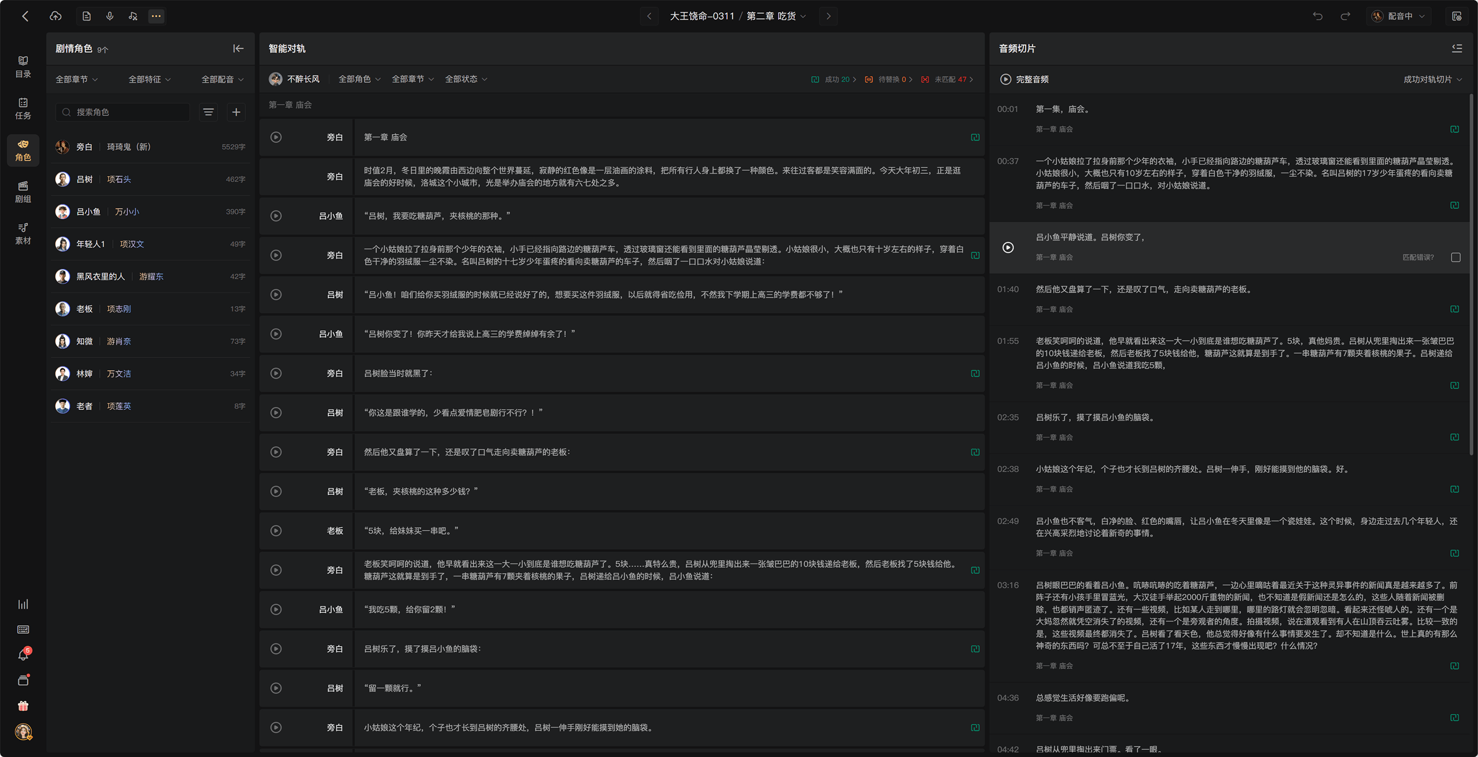Switch to the 角色 sidebar tab
Viewport: 1478px width, 757px height.
(x=23, y=150)
